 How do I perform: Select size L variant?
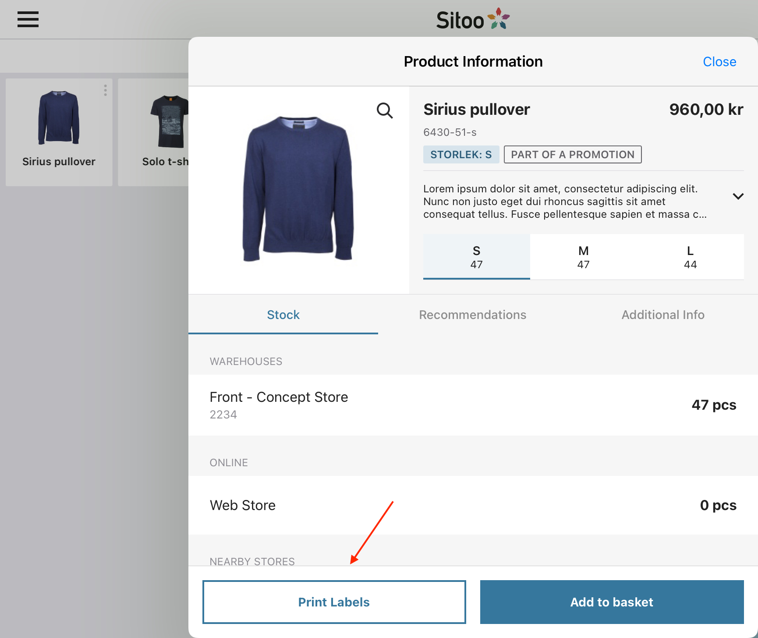pos(690,257)
